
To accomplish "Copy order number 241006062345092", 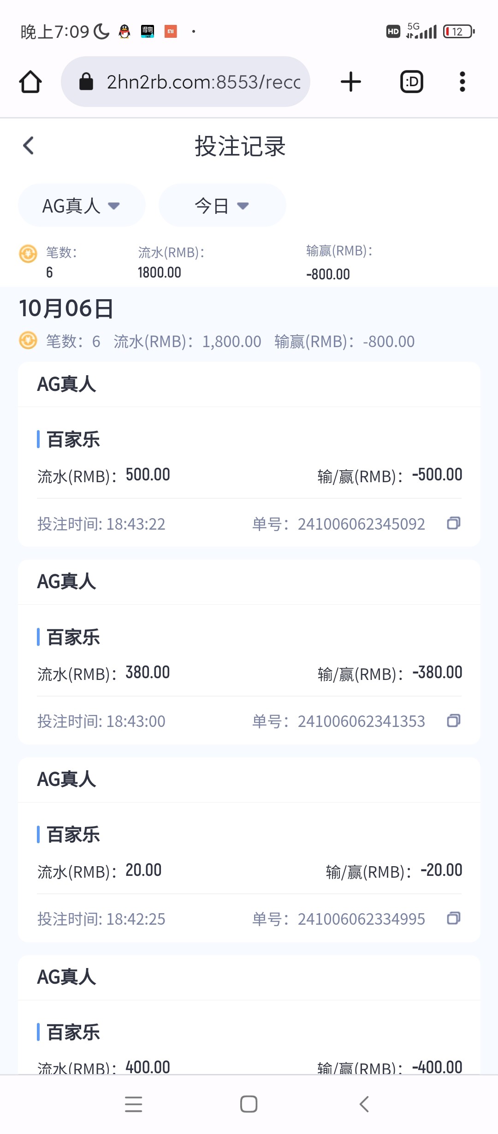I will tap(453, 523).
